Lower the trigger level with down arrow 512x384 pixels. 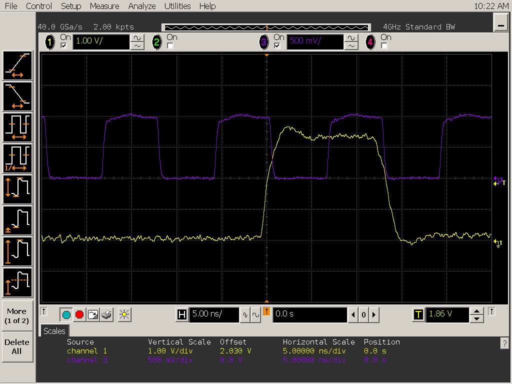pos(476,319)
